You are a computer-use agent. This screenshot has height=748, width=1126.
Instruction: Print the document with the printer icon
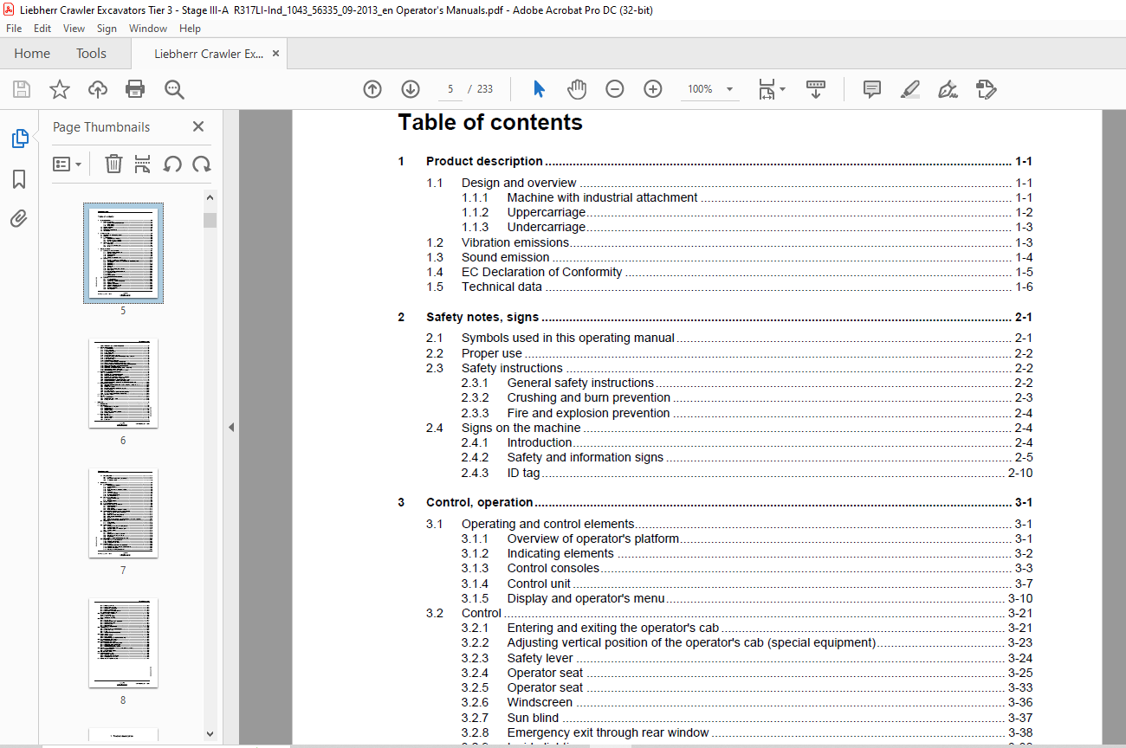pyautogui.click(x=135, y=89)
